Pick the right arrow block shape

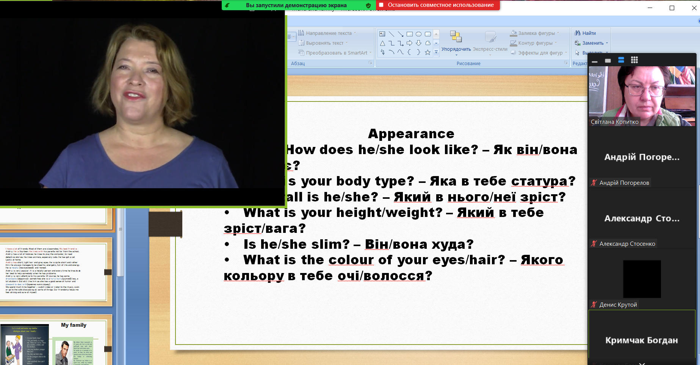tap(410, 43)
